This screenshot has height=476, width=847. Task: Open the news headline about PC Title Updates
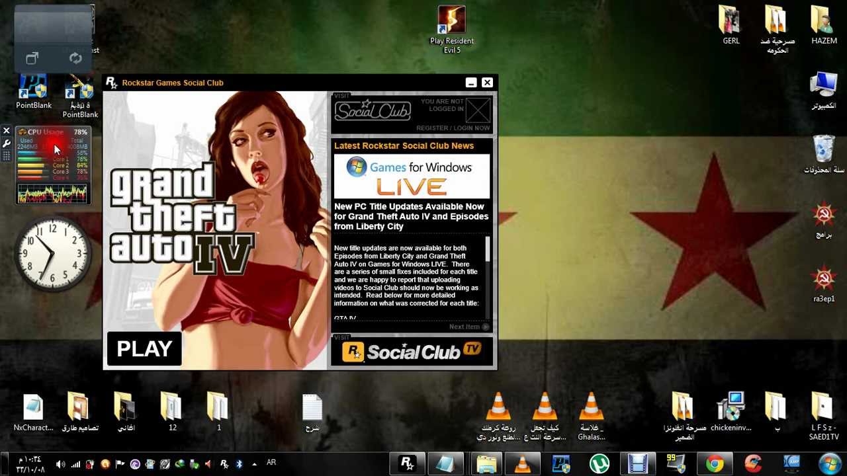411,216
